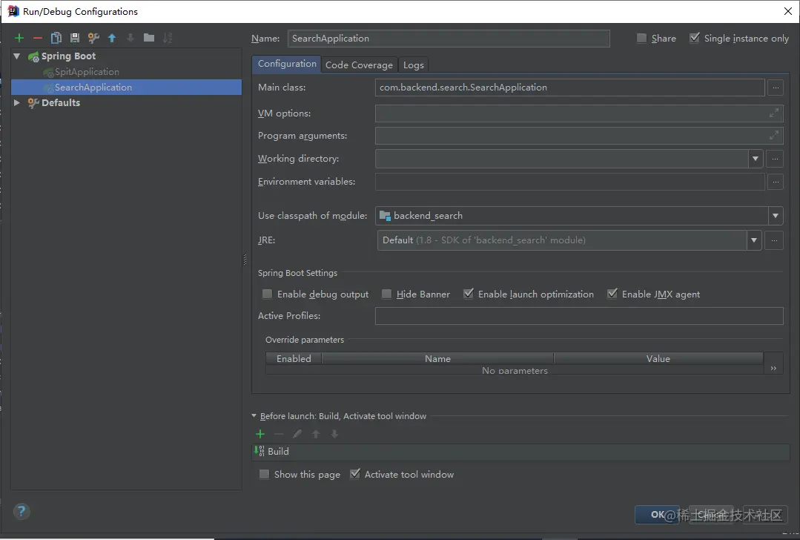The width and height of the screenshot is (800, 540).
Task: Remove configuration with red minus icon
Action: tap(38, 38)
